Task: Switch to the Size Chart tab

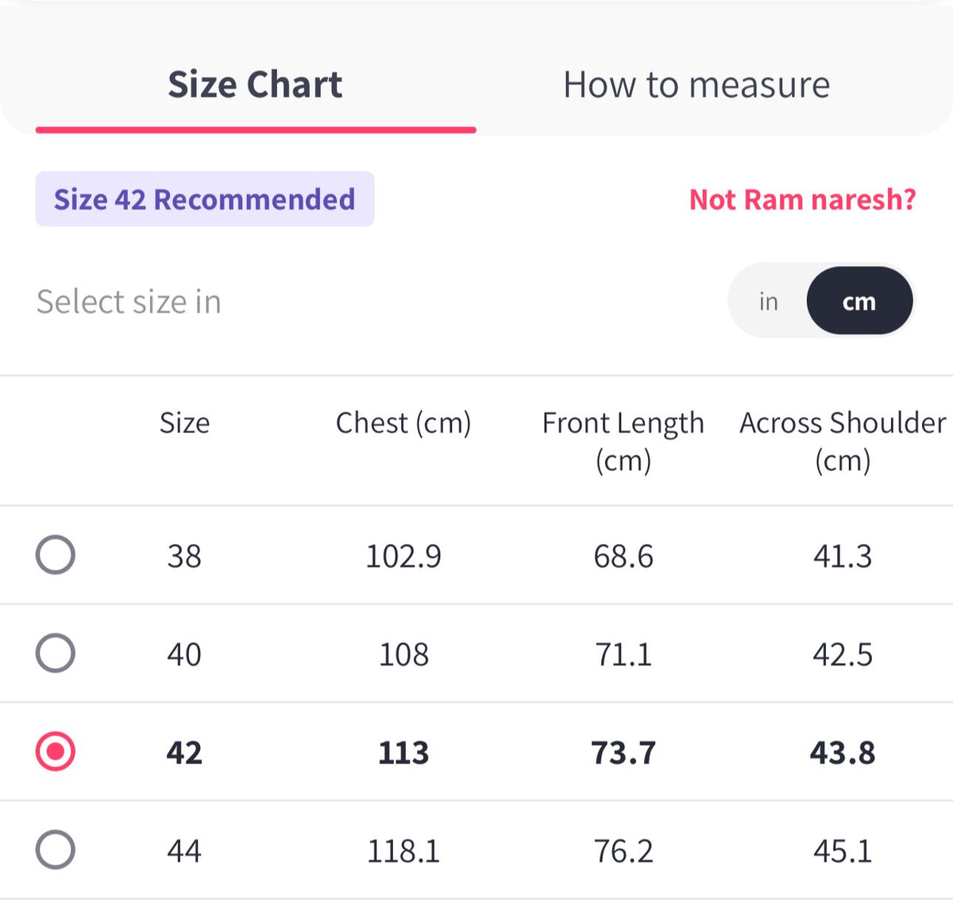Action: (x=255, y=84)
